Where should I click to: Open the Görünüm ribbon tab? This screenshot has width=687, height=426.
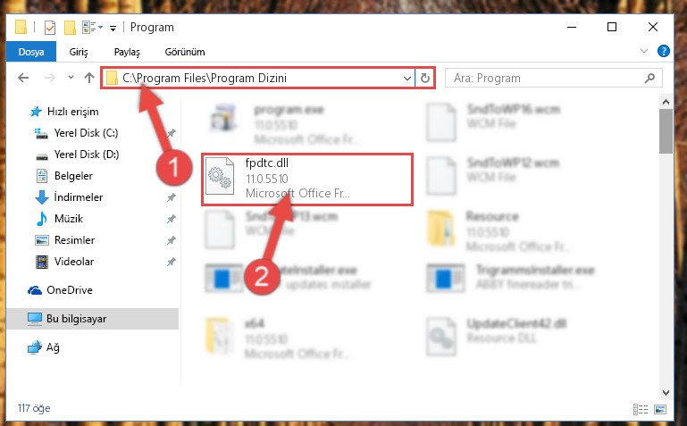185,52
